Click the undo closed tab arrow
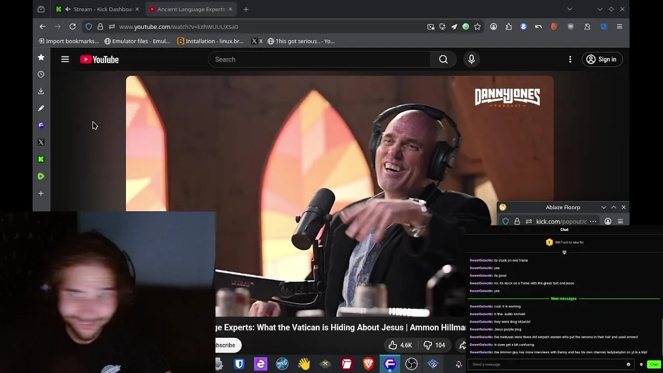The image size is (663, 373). [539, 26]
